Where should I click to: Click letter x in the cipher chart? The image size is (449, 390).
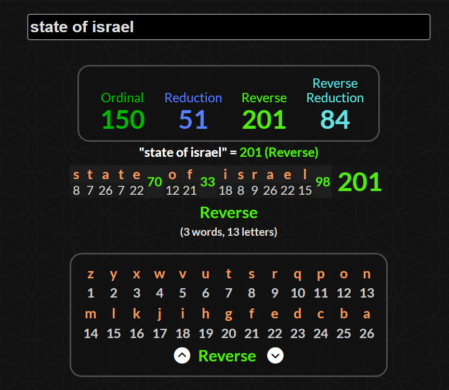point(137,274)
